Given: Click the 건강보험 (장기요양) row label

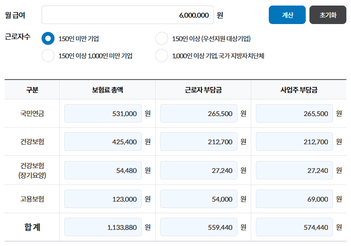Looking at the screenshot, I should pyautogui.click(x=32, y=170).
